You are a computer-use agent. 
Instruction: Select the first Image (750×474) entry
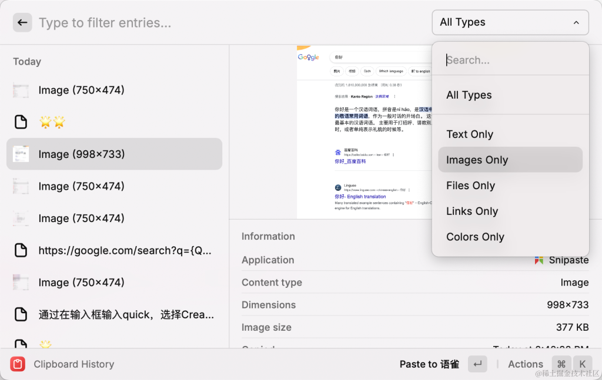(x=115, y=90)
